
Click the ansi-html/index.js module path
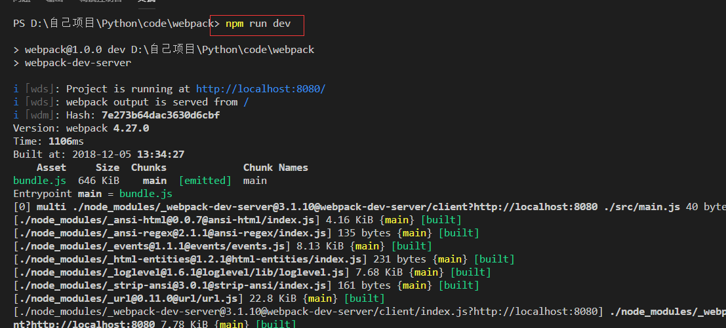[x=167, y=220]
